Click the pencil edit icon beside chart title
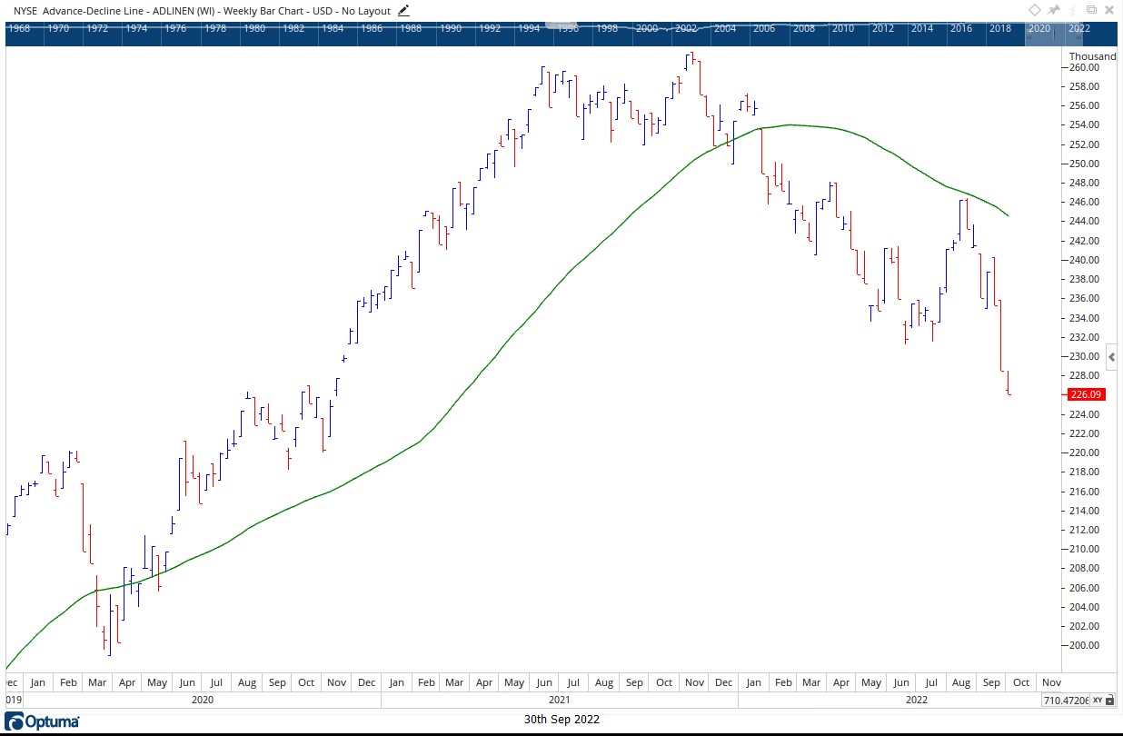1123x736 pixels. [x=403, y=11]
